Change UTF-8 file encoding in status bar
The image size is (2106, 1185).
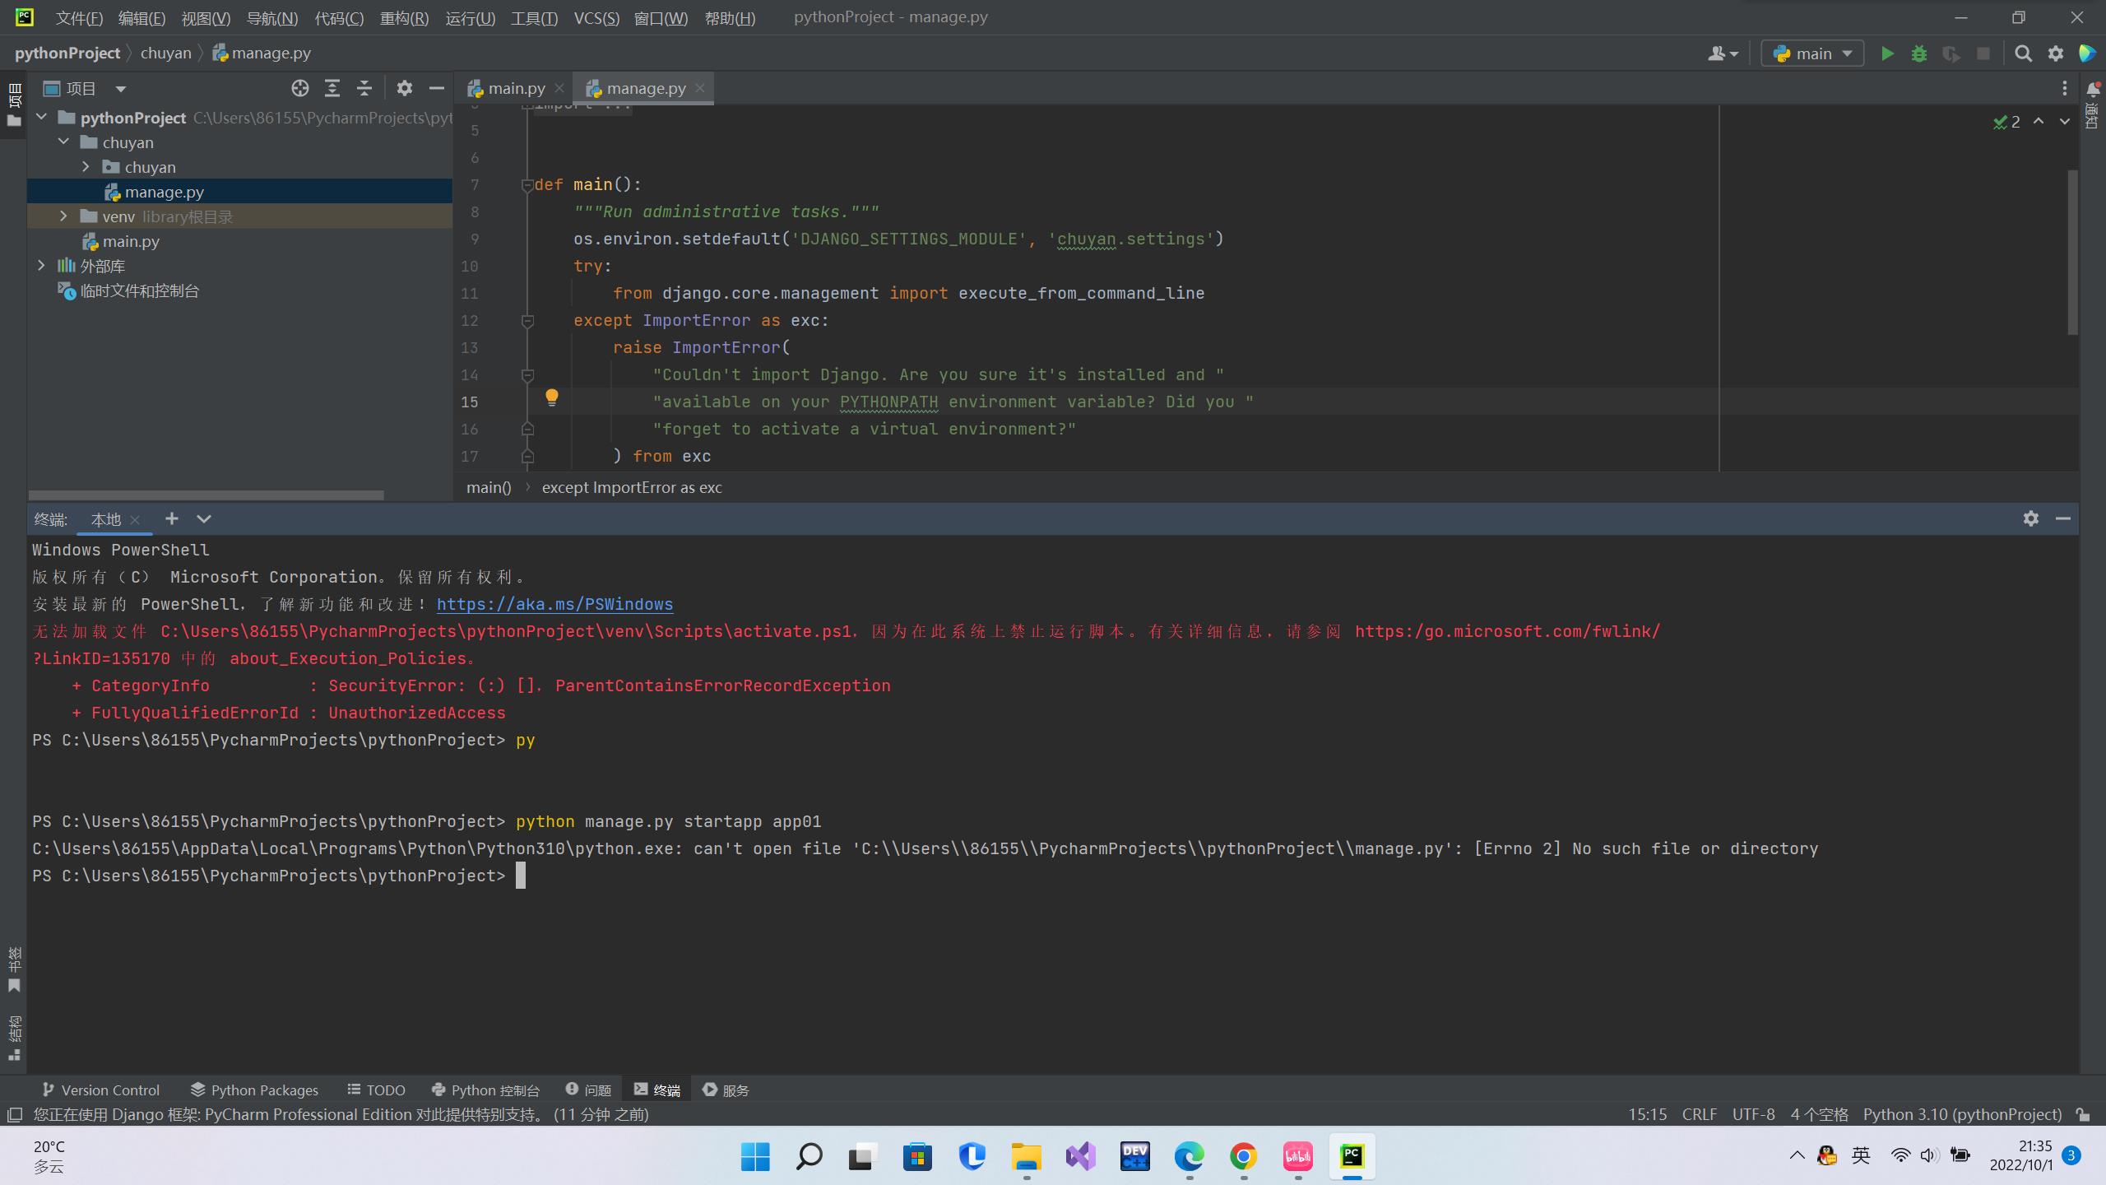(x=1753, y=1114)
